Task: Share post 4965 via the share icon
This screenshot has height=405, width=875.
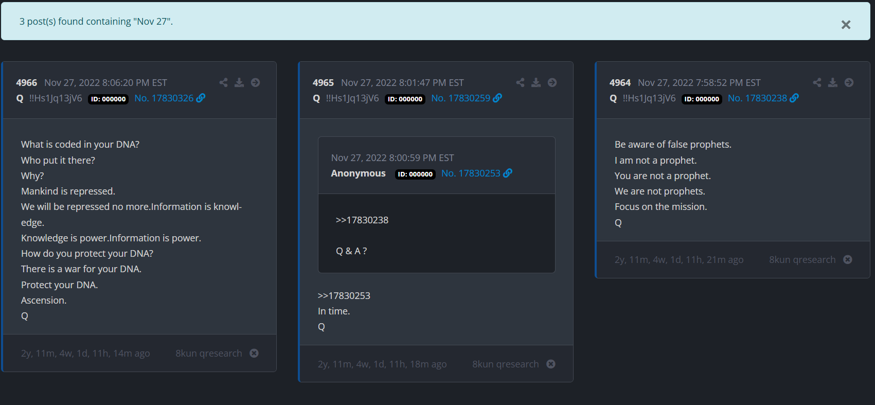Action: click(x=520, y=82)
